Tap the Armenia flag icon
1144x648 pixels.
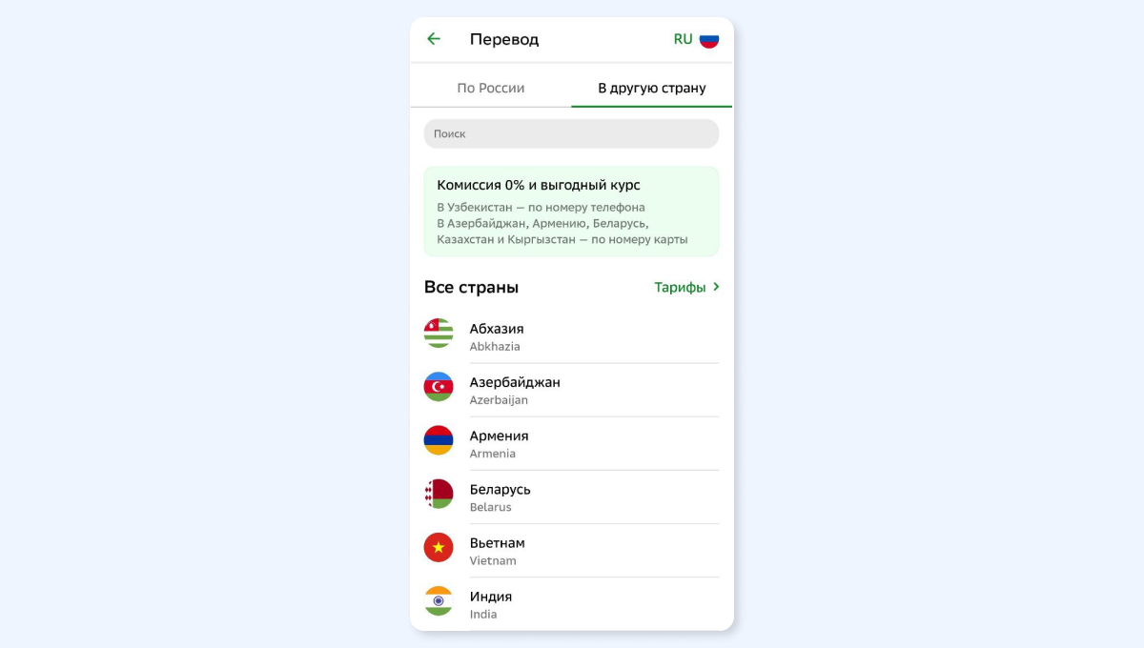[x=439, y=439]
